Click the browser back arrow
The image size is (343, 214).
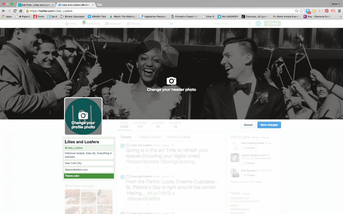[4, 11]
